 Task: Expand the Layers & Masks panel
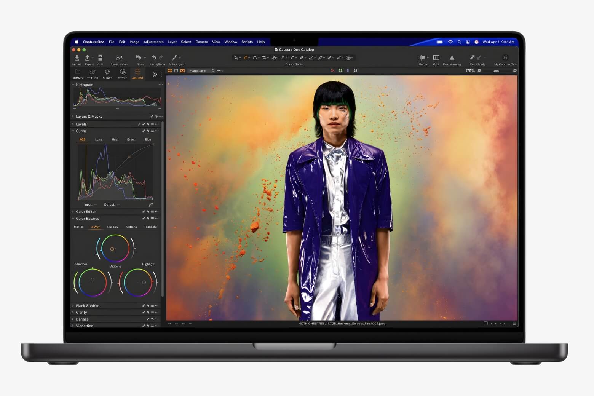(73, 117)
